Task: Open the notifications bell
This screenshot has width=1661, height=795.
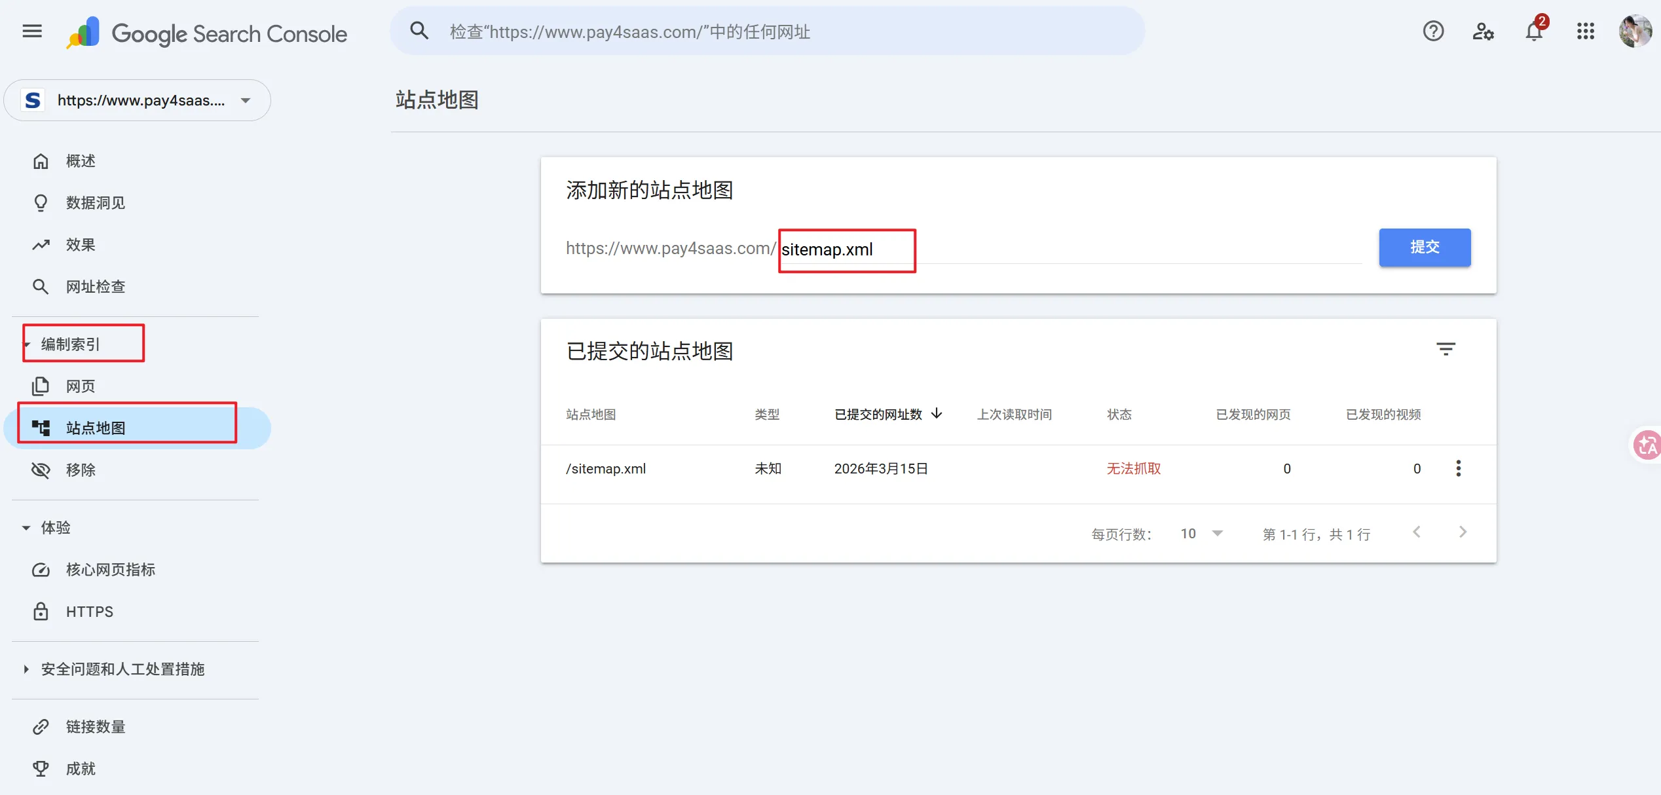Action: 1534,31
